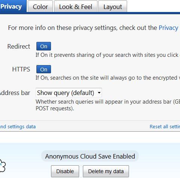This screenshot has height=178, width=180.
Task: Disable anonymous cloud save
Action: (x=65, y=171)
